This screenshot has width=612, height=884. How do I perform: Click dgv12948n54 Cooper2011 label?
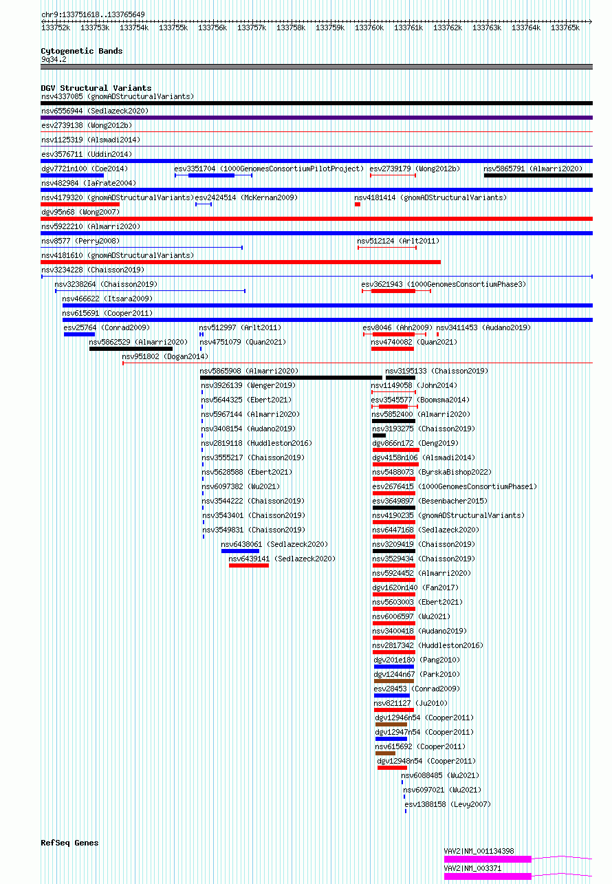pyautogui.click(x=426, y=762)
